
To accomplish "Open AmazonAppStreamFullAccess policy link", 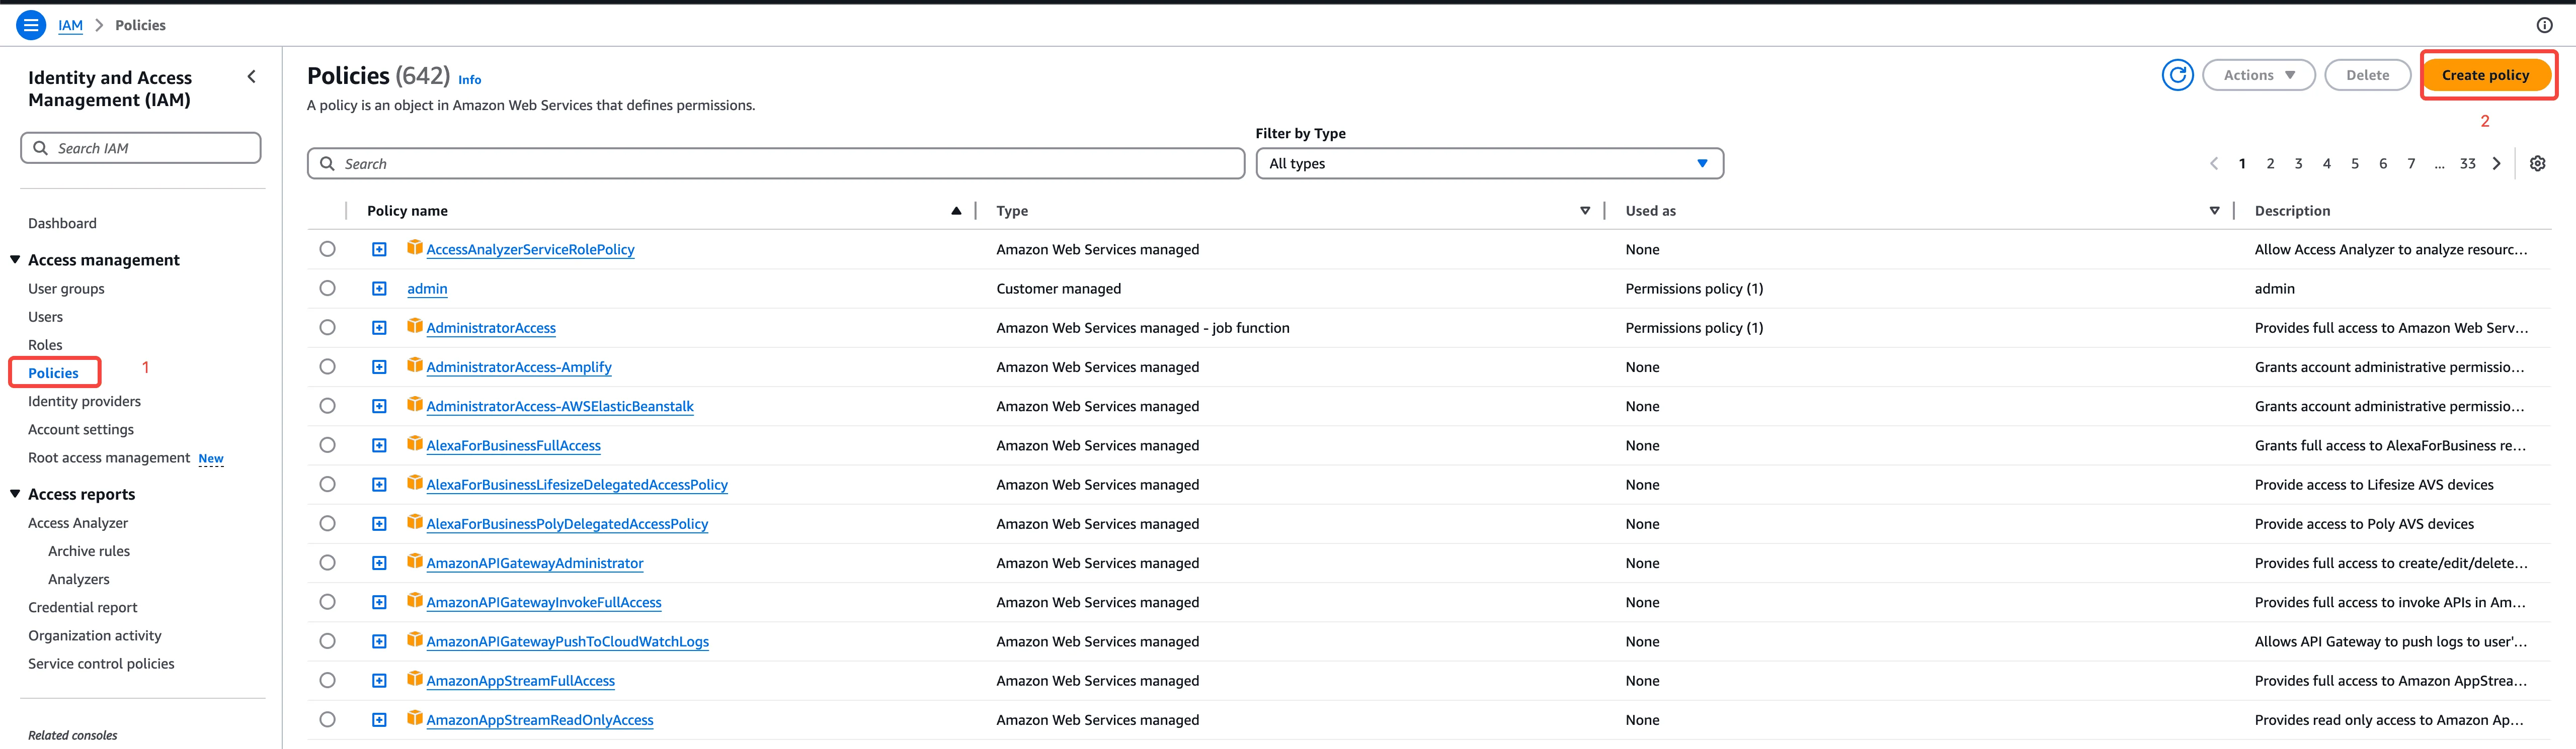I will coord(520,681).
